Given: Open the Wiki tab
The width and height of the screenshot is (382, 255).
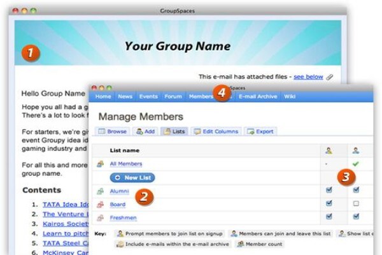Looking at the screenshot, I should 290,97.
